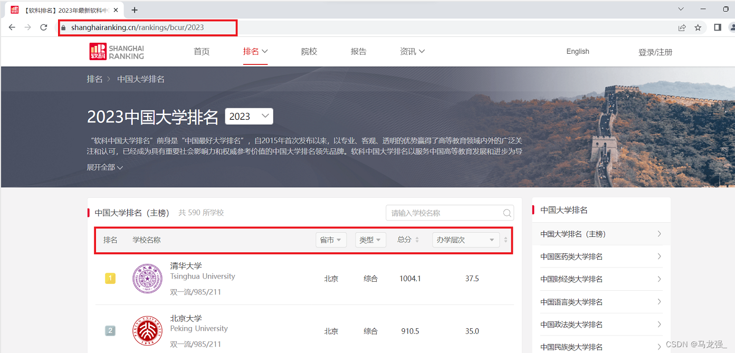Screen dimensions: 735x353
Task: Open 中国财经类大学排名 in sidebar
Action: click(x=601, y=279)
